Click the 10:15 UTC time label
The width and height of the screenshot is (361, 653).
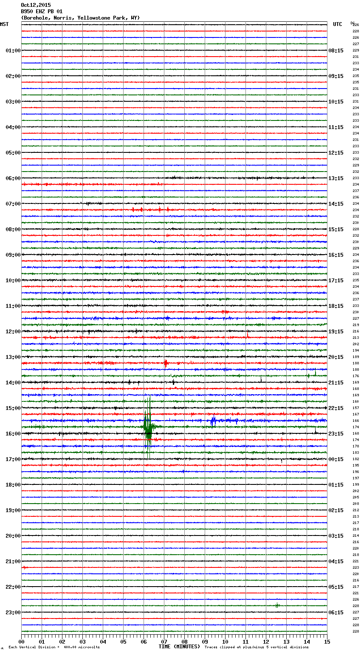point(336,102)
